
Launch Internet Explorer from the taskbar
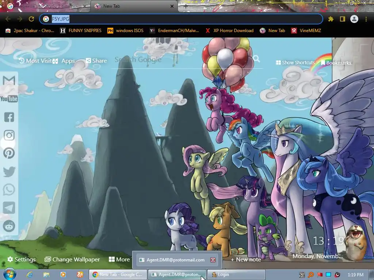[x=30, y=275]
